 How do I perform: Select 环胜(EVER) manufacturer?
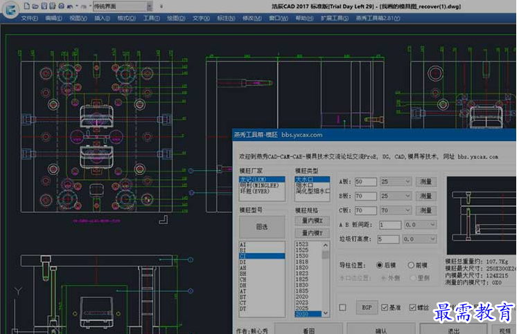(262, 192)
